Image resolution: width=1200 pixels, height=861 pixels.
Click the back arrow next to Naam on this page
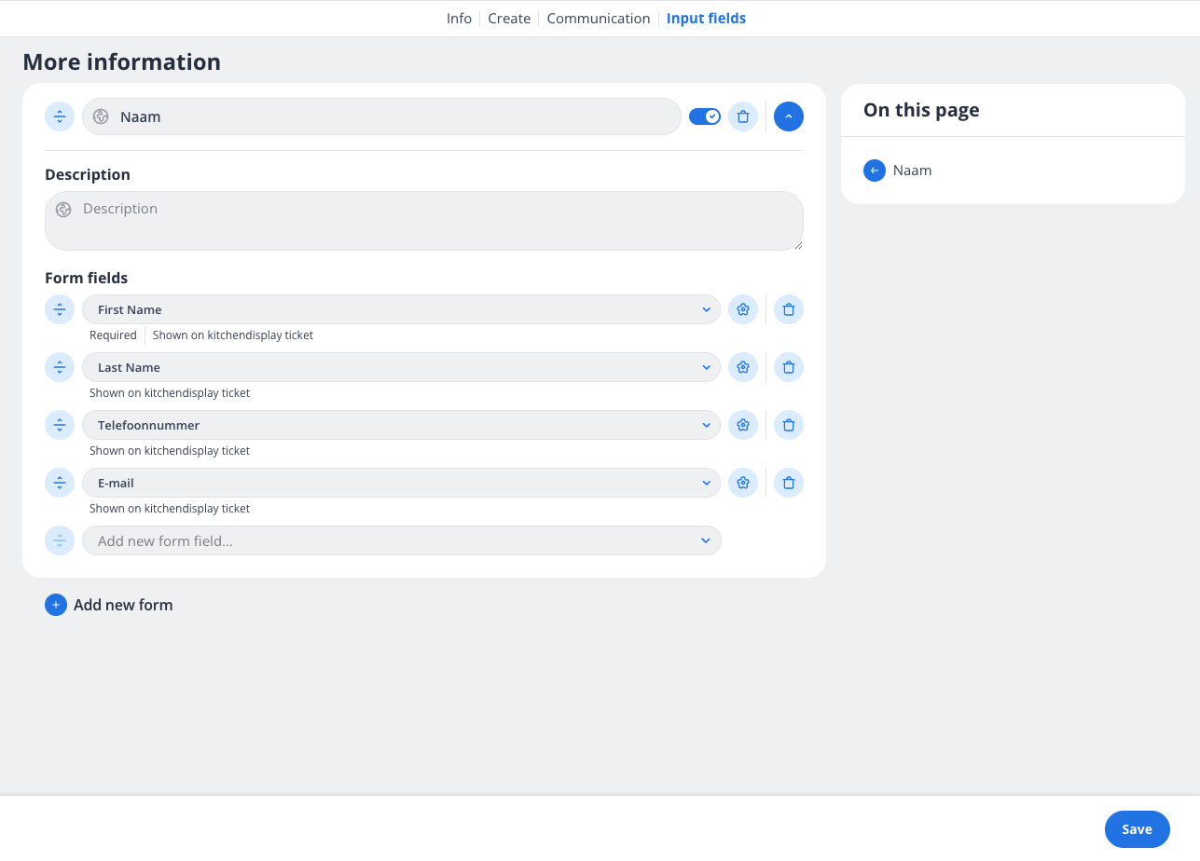tap(874, 170)
